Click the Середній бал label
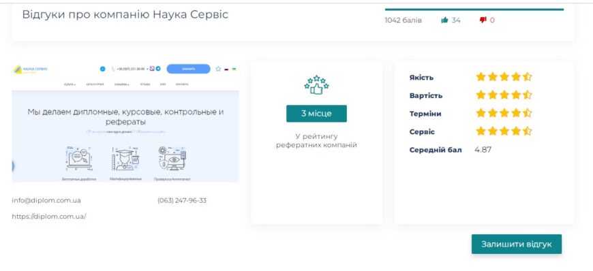 [x=436, y=150]
